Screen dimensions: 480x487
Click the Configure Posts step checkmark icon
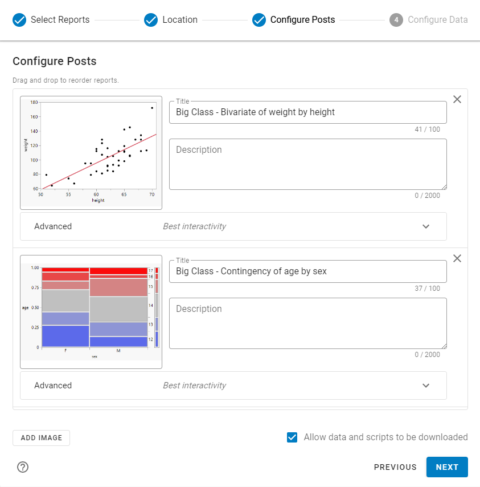pos(259,20)
